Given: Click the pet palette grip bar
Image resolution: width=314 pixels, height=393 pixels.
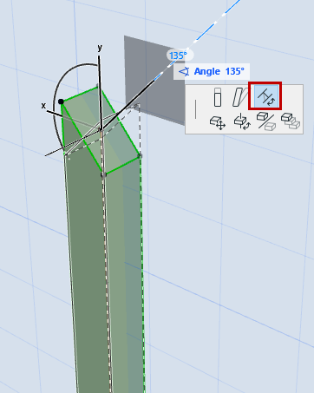Looking at the screenshot, I should pos(196,109).
